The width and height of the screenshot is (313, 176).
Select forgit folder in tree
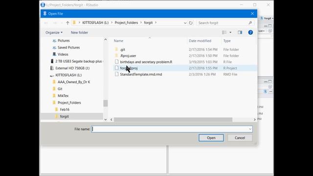64,116
